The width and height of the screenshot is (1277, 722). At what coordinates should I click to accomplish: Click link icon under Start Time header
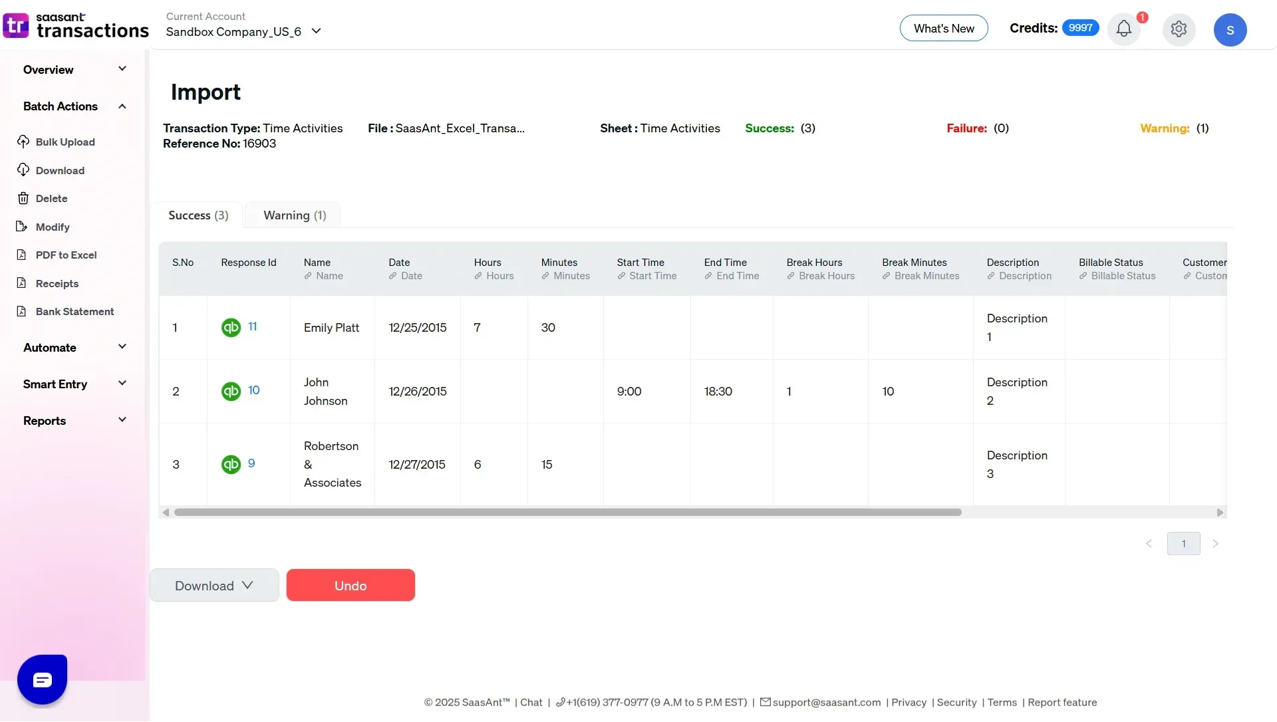[x=621, y=276]
